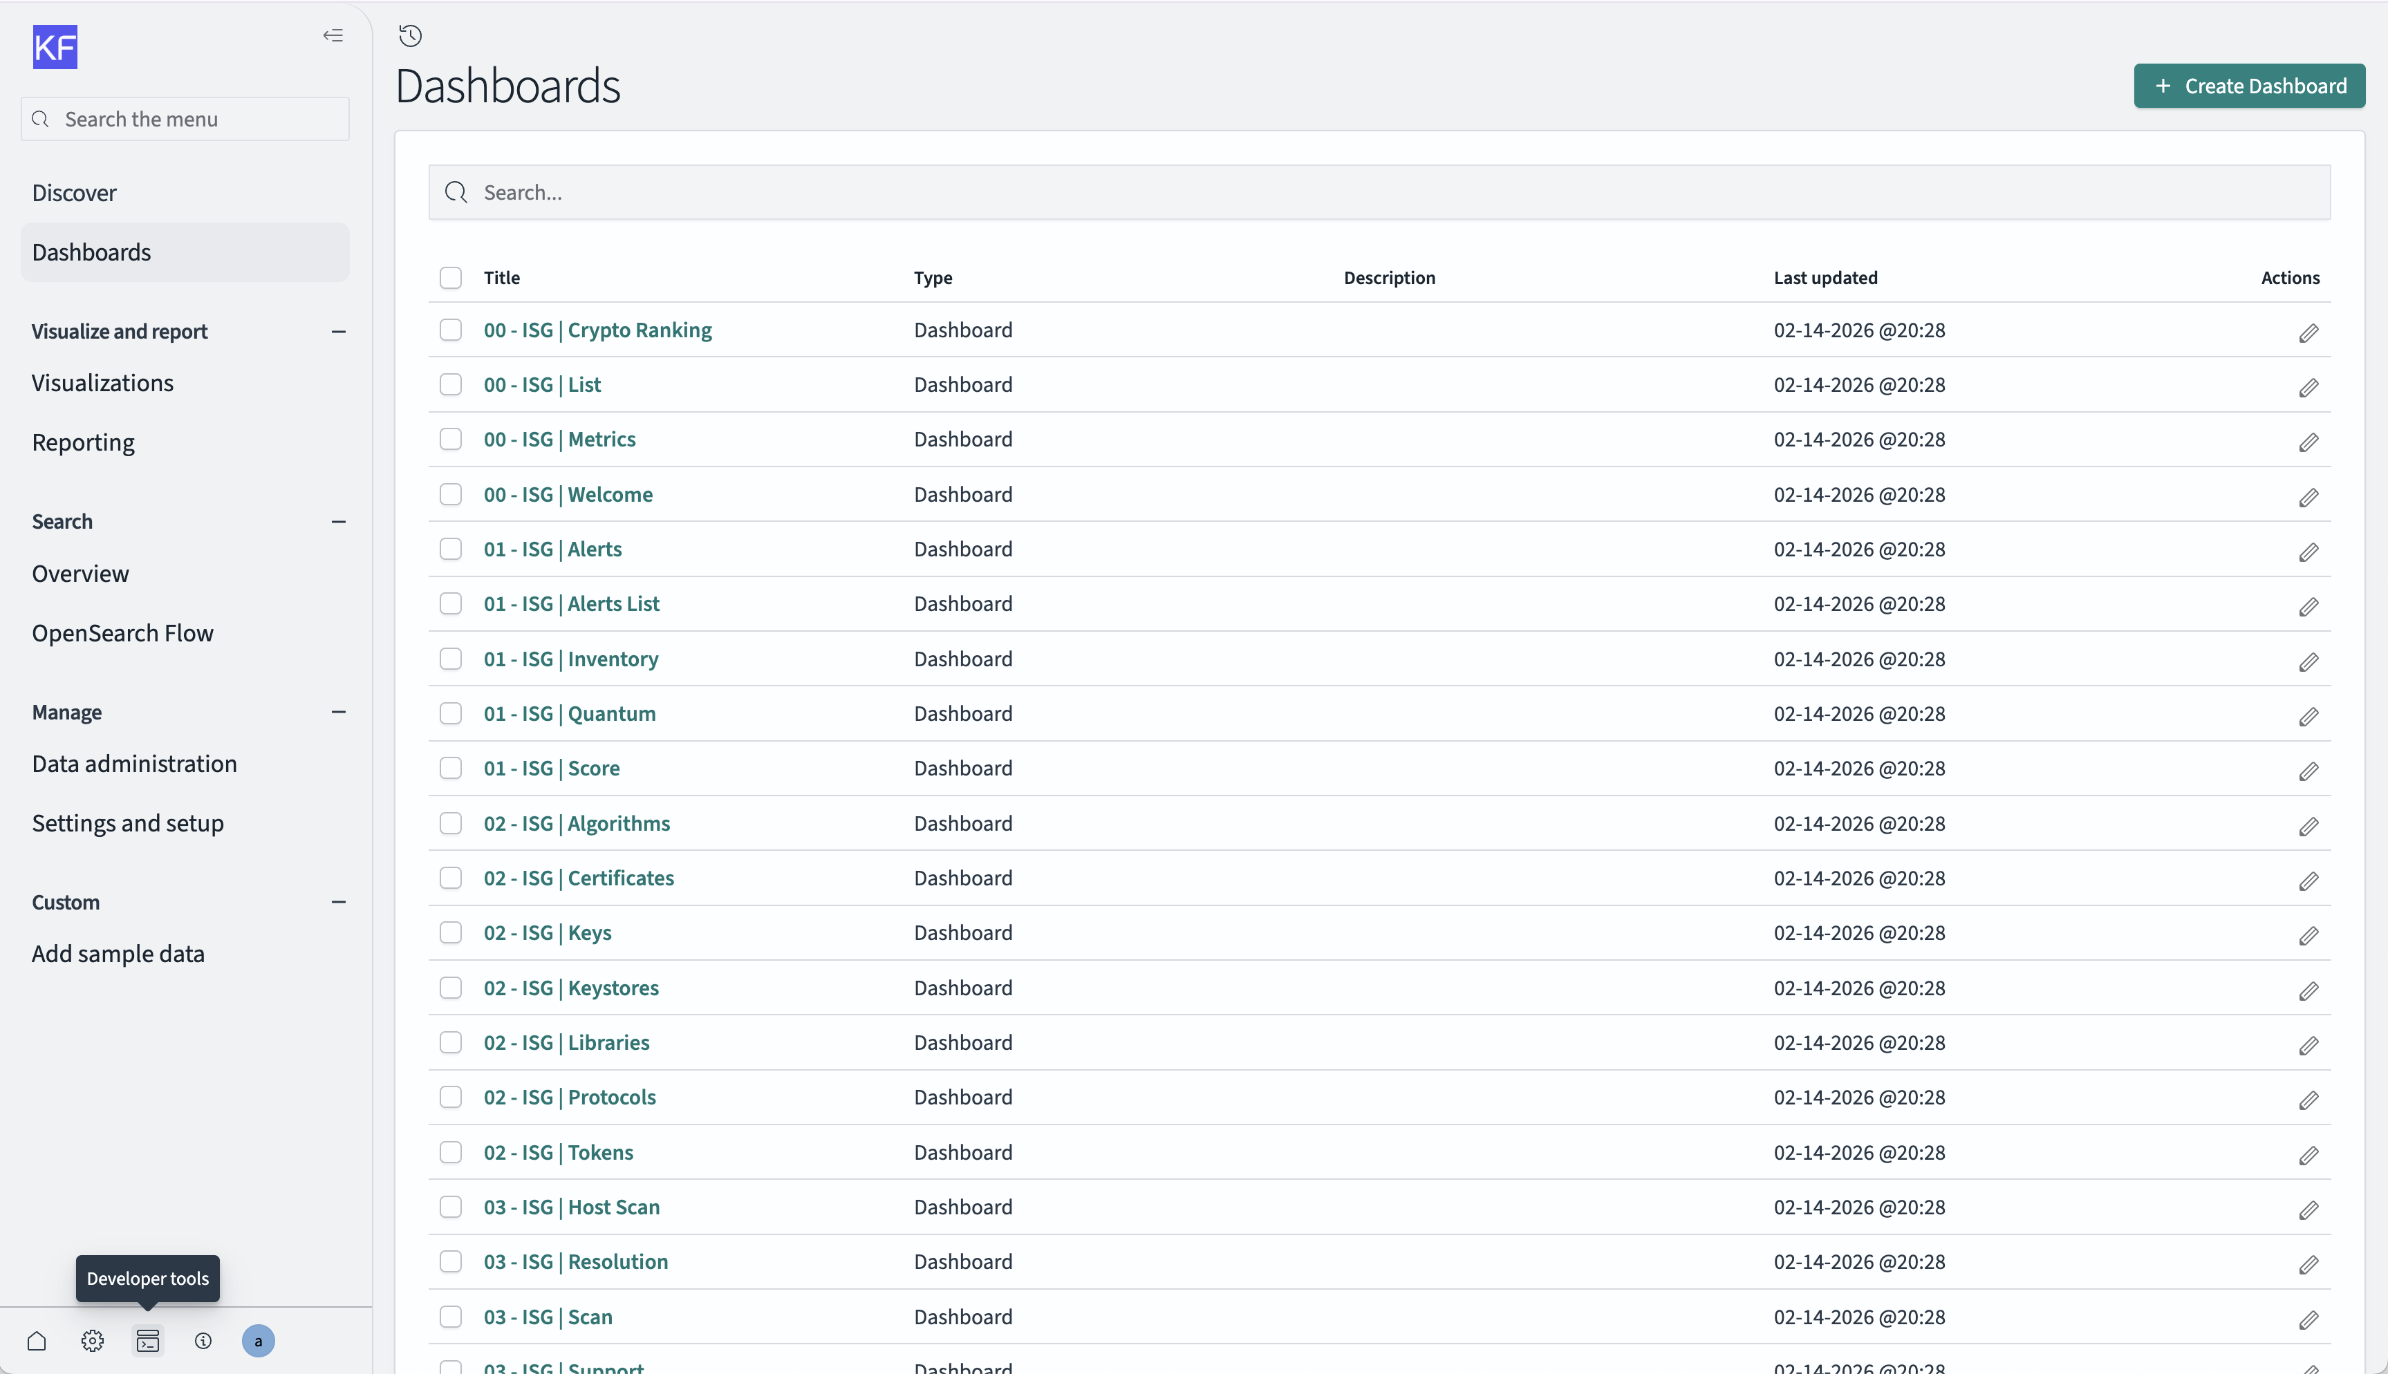Collapse the Visualize and report section
Image resolution: width=2388 pixels, height=1374 pixels.
click(x=339, y=331)
